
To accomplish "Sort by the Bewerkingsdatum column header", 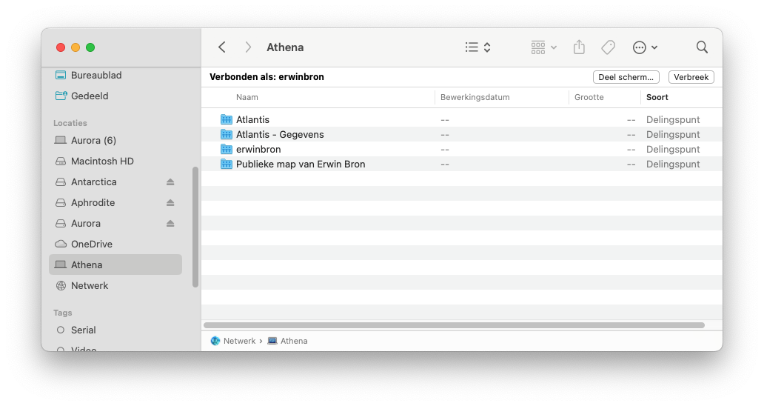I will (x=475, y=97).
